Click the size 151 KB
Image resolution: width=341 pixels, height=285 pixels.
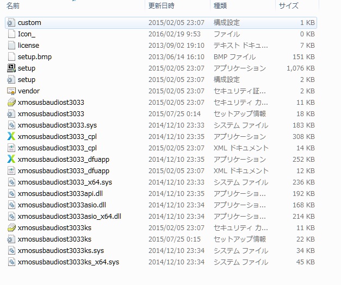(x=304, y=57)
